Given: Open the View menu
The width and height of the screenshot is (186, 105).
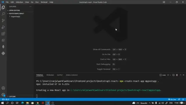Looking at the screenshot, I should (27, 2).
